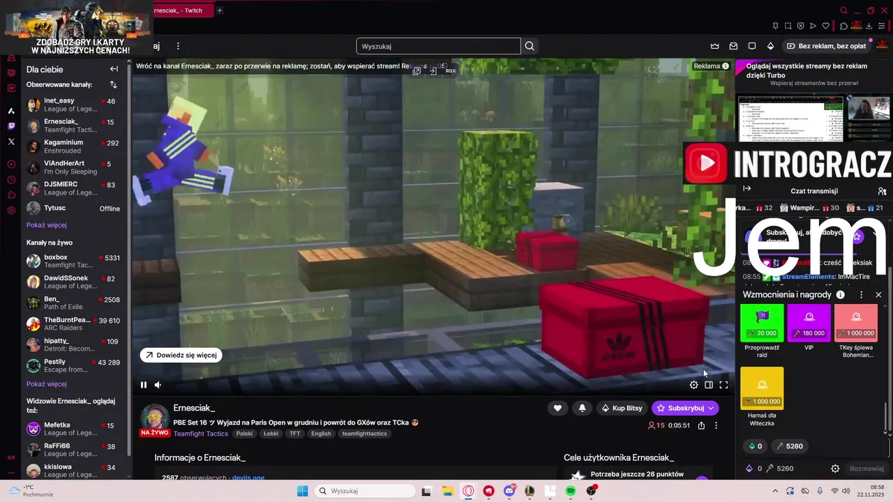Open more options dots below stream
Image resolution: width=893 pixels, height=502 pixels.
coord(716,425)
